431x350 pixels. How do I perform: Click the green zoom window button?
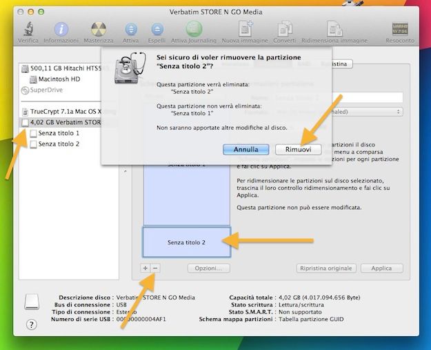[x=41, y=12]
